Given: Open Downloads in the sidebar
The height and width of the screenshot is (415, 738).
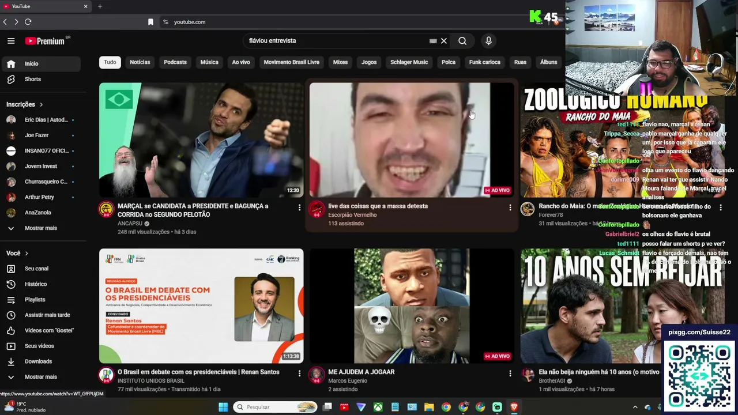Looking at the screenshot, I should click(x=40, y=361).
